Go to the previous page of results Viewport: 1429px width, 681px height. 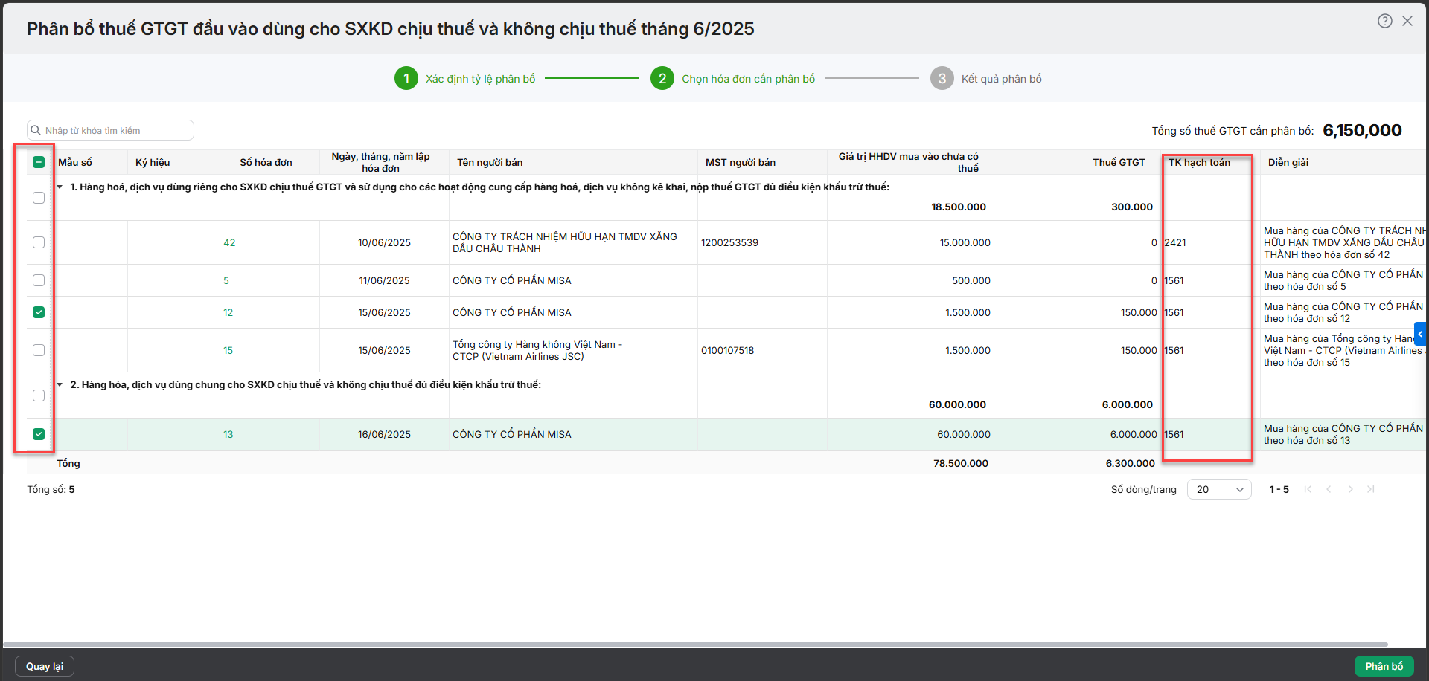1329,489
